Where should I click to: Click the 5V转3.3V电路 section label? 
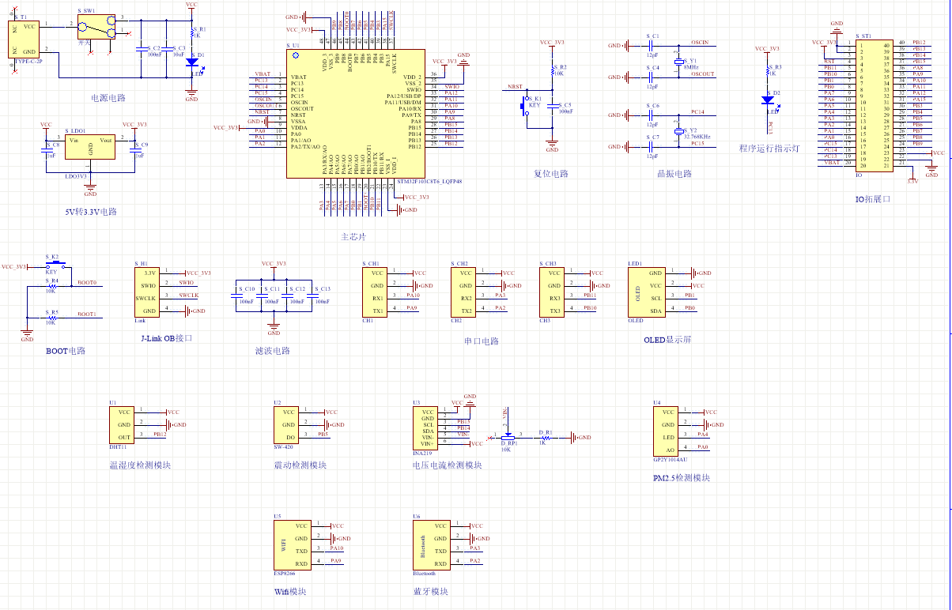pyautogui.click(x=91, y=212)
